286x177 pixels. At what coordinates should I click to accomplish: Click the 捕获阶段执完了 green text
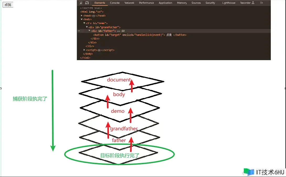coord(30,99)
